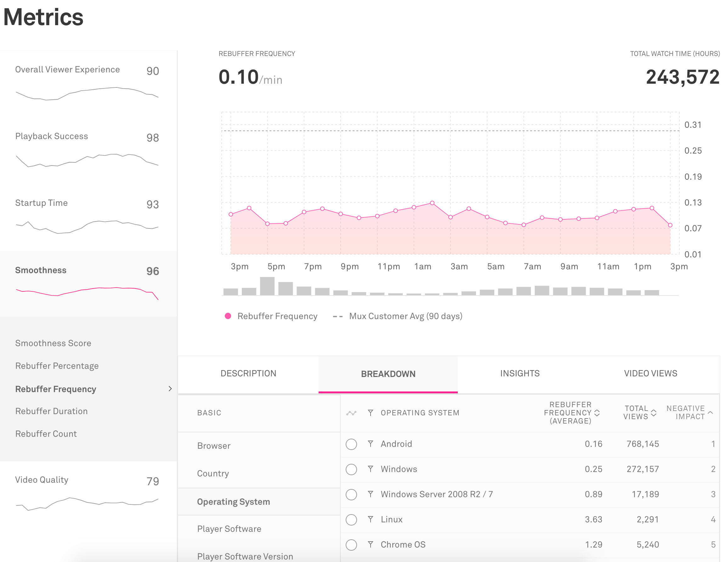Screen dimensions: 726x562
Task: Filter by Windows using its funnel icon
Action: pyautogui.click(x=370, y=469)
